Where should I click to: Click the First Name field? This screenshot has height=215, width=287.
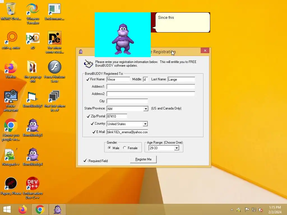[x=118, y=79]
